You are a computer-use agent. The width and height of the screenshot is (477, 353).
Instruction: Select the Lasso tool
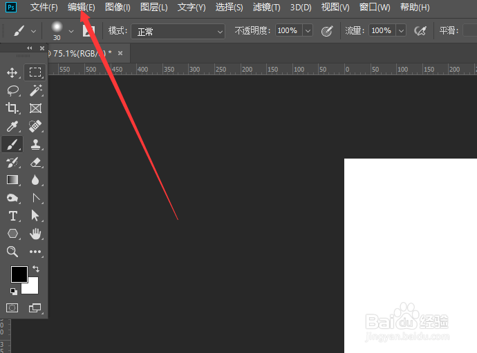pos(12,90)
